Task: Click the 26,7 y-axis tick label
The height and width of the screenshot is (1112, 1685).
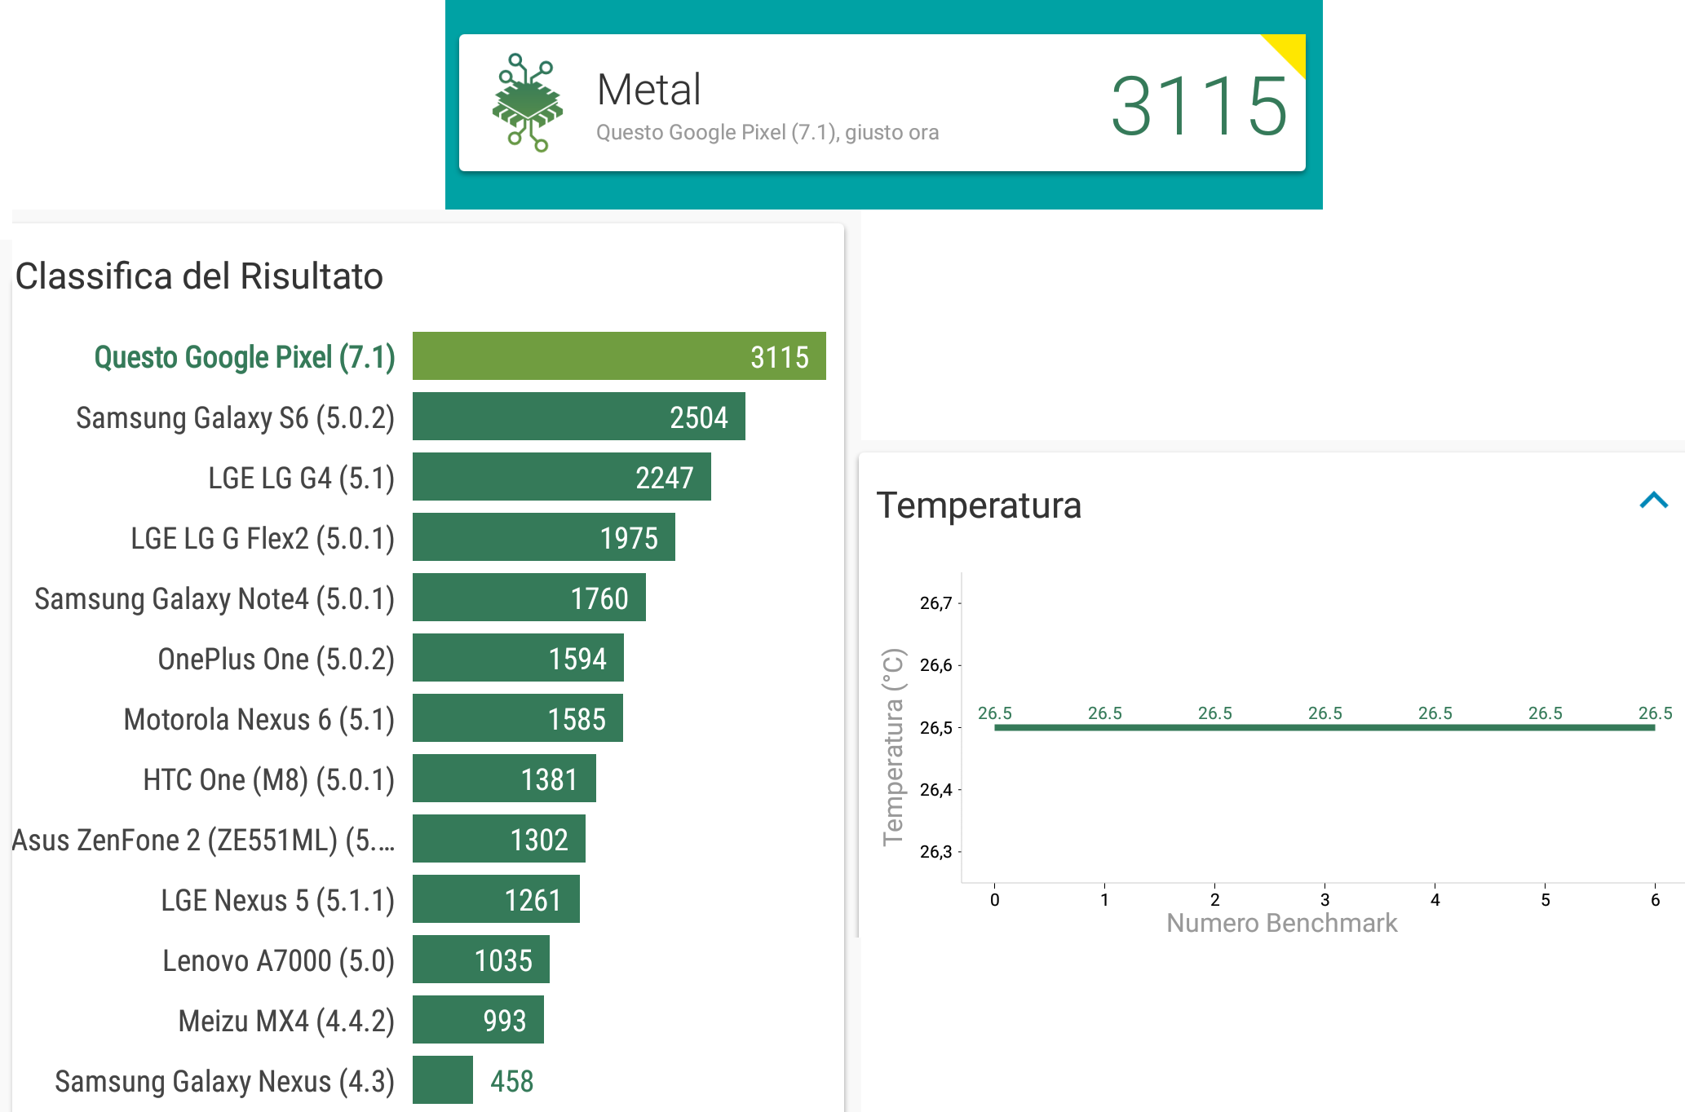Action: click(935, 603)
